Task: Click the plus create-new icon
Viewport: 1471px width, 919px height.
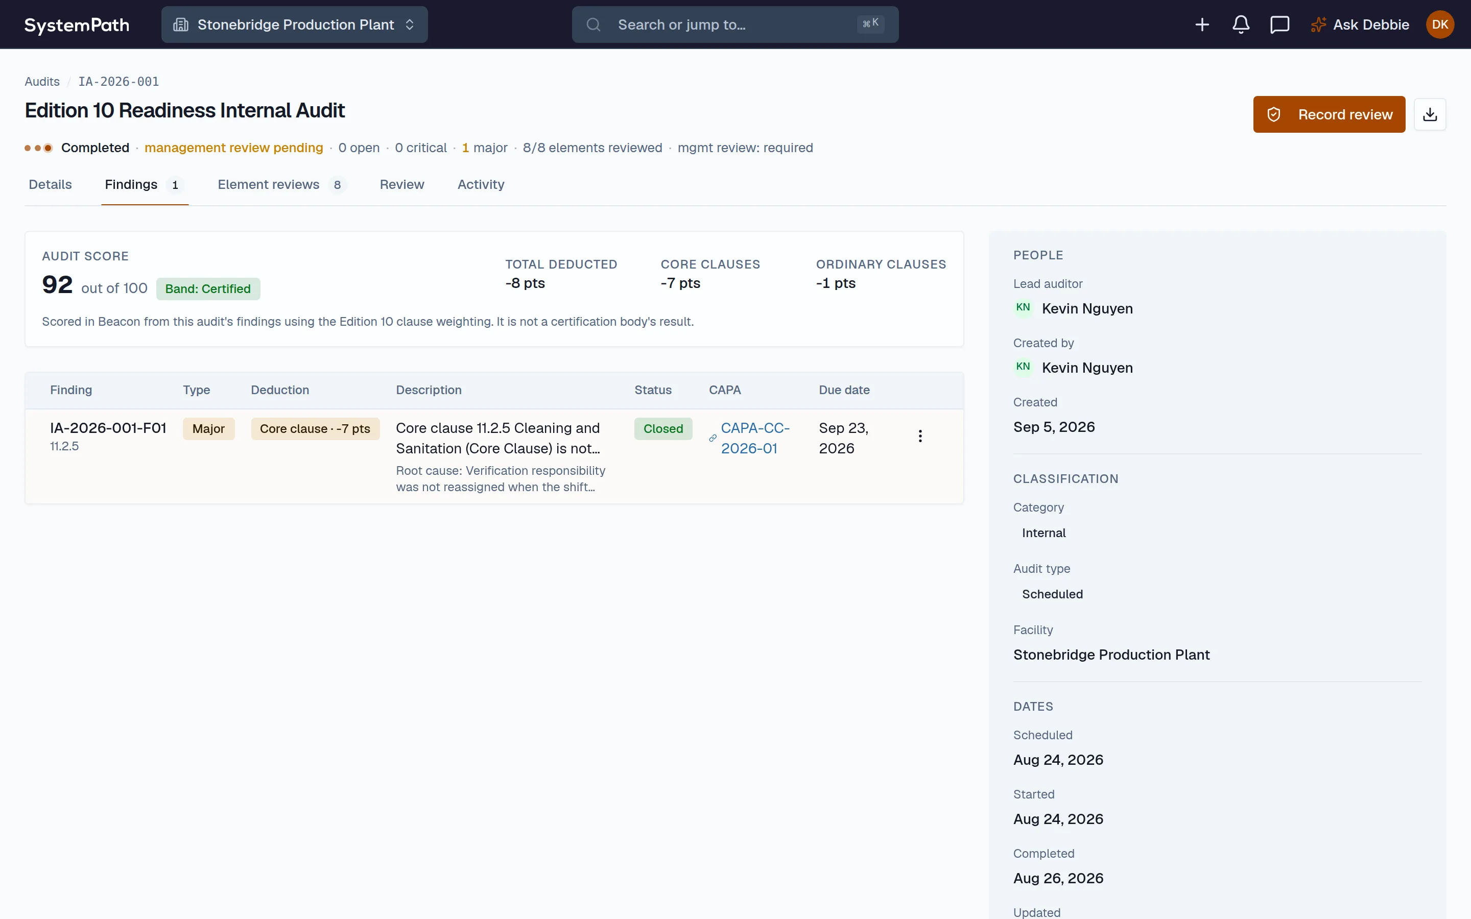Action: [1202, 25]
